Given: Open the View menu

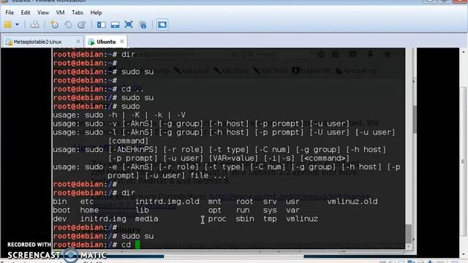Looking at the screenshot, I should pyautogui.click(x=43, y=12).
